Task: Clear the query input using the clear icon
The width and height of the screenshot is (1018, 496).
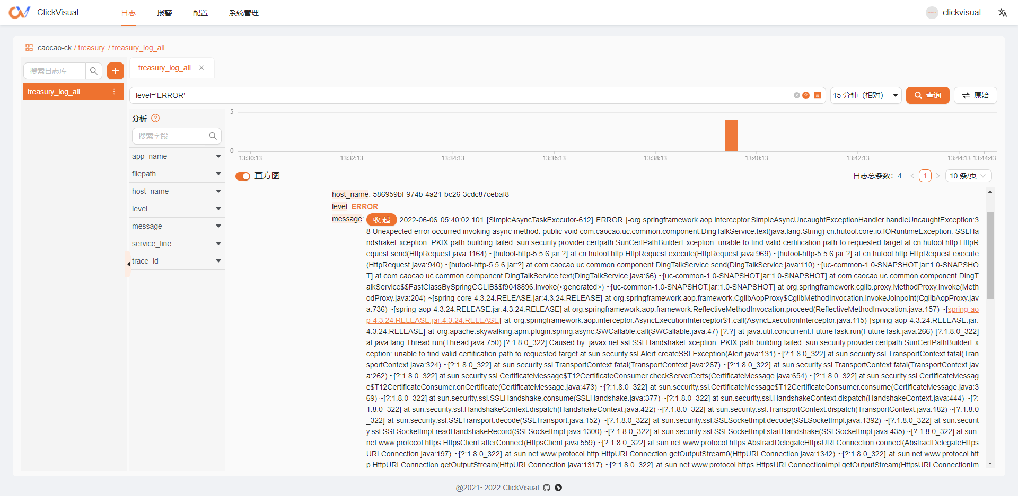Action: [797, 95]
